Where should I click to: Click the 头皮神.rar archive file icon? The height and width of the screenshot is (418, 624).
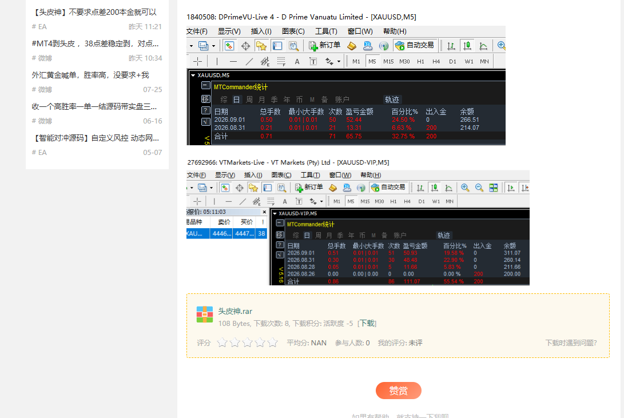coord(205,314)
